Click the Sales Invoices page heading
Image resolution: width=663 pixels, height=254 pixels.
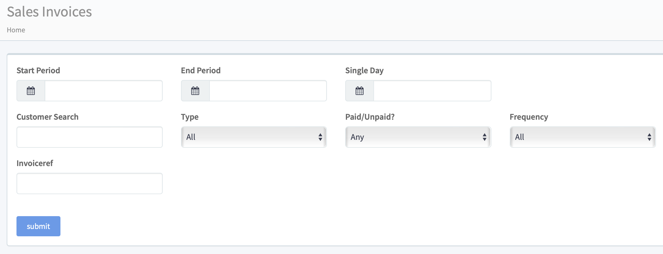[x=49, y=12]
